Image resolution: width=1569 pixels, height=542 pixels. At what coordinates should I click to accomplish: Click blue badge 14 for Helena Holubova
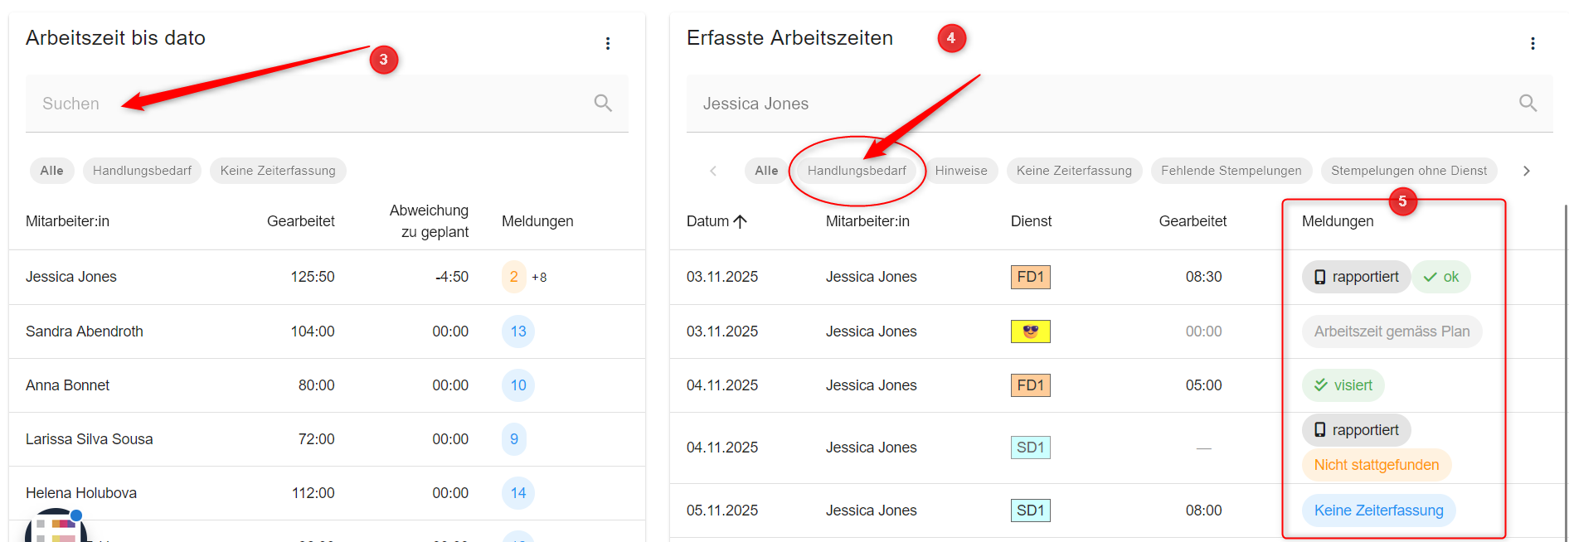[x=518, y=493]
